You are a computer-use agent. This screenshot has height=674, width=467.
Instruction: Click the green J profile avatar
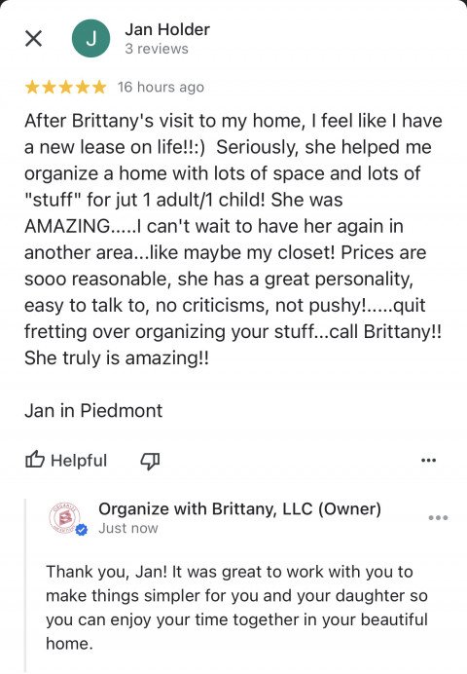point(91,38)
